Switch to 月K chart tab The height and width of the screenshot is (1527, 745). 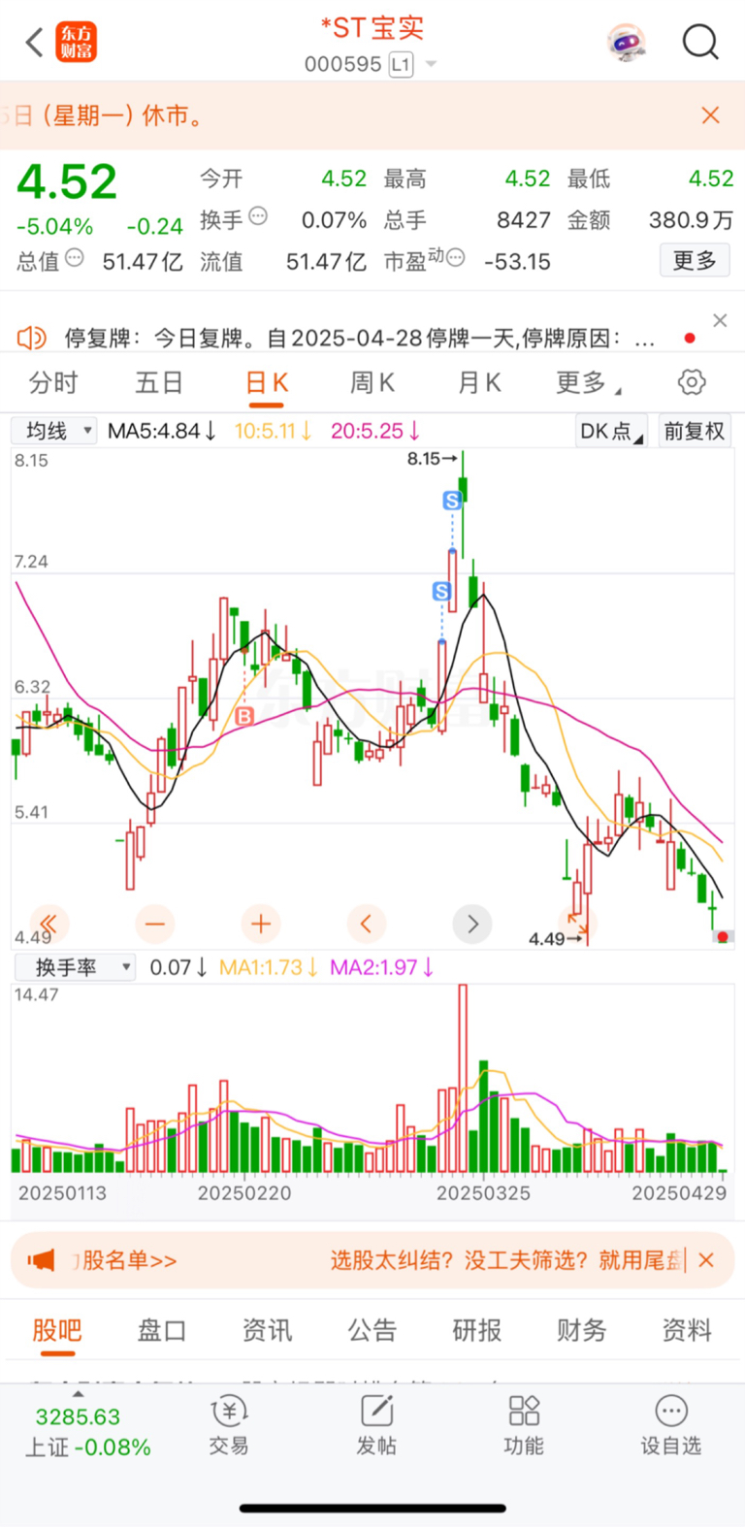pos(479,382)
